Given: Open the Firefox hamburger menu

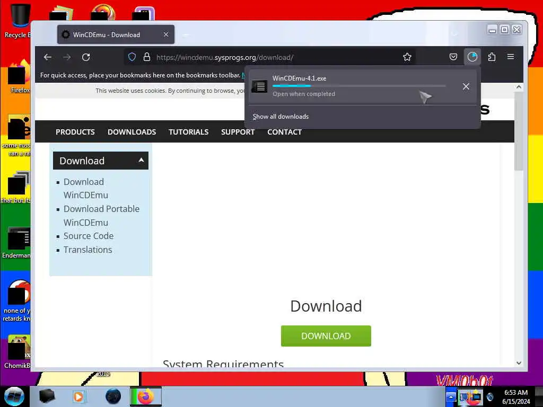Looking at the screenshot, I should tap(511, 57).
